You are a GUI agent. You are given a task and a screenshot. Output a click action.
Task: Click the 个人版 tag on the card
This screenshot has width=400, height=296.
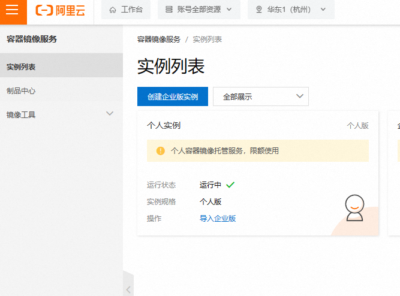tap(357, 125)
